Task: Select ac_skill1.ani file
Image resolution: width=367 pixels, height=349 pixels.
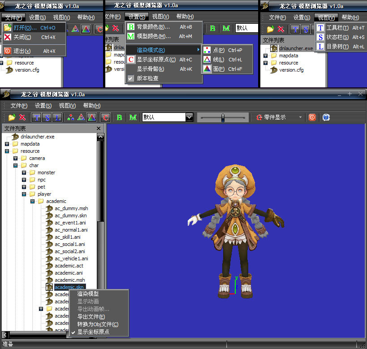Action: pyautogui.click(x=68, y=237)
